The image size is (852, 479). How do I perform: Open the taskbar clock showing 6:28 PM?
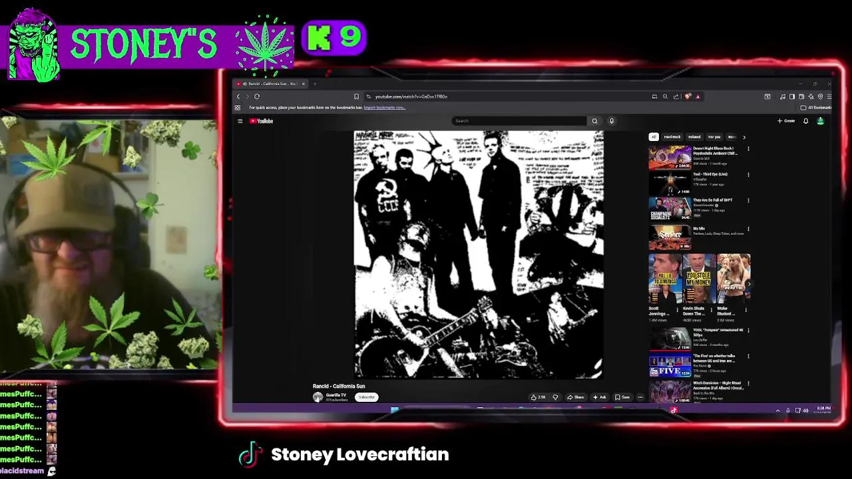coord(823,410)
